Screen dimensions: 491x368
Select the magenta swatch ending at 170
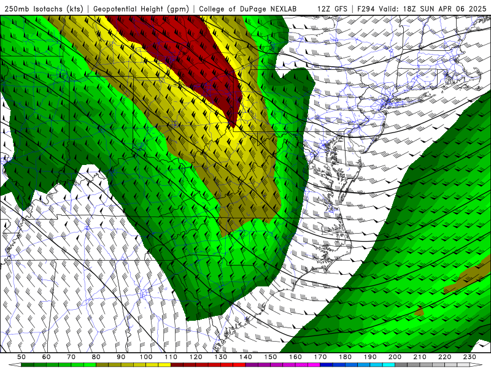click(x=314, y=365)
